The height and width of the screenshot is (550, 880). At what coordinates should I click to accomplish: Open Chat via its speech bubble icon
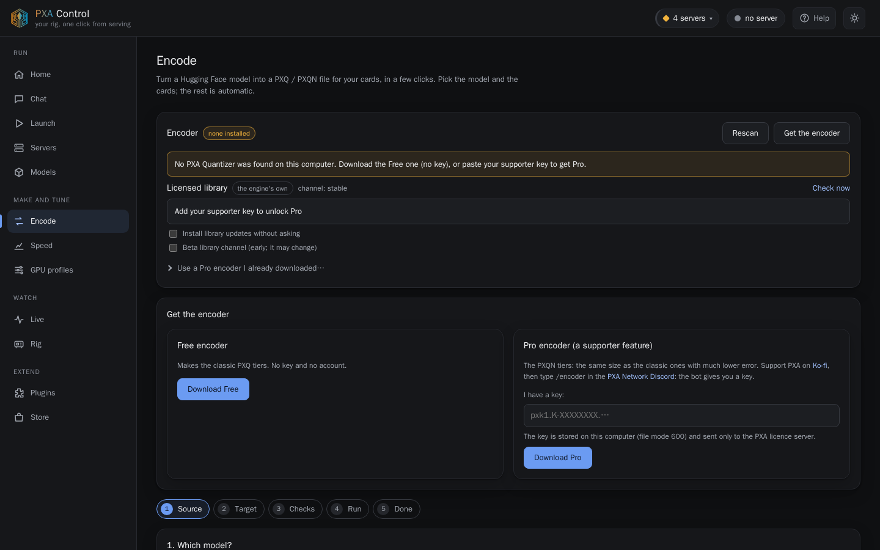[x=19, y=99]
